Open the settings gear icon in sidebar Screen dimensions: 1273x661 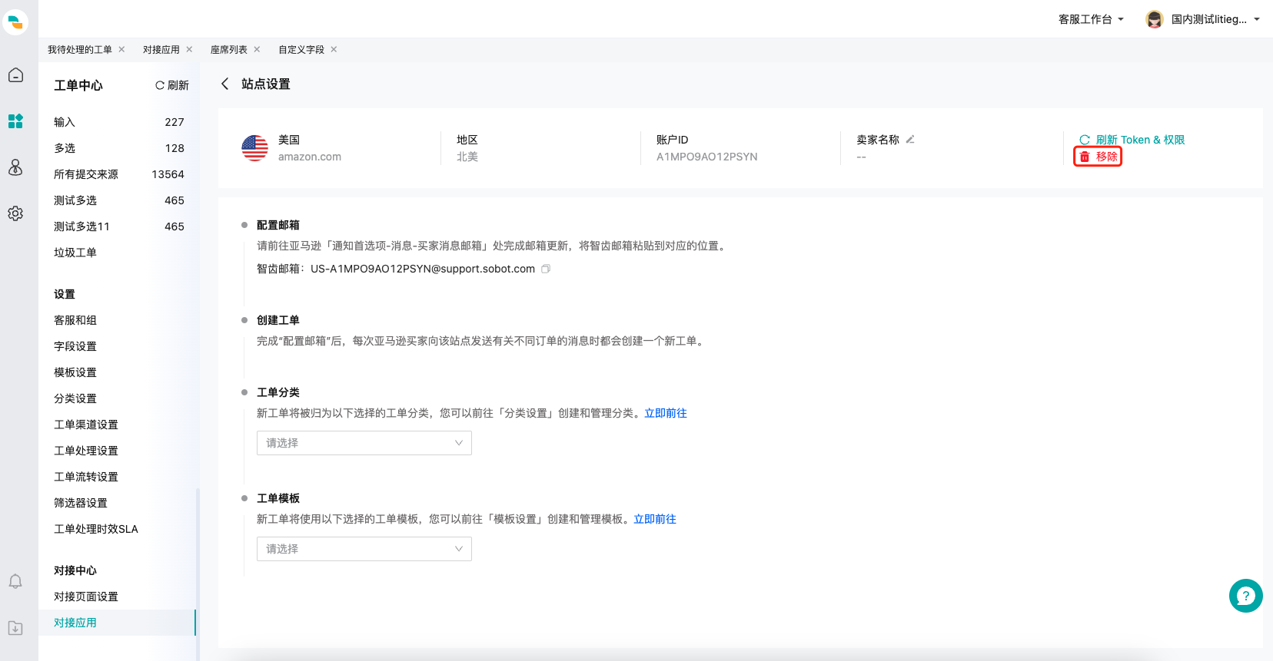(15, 213)
